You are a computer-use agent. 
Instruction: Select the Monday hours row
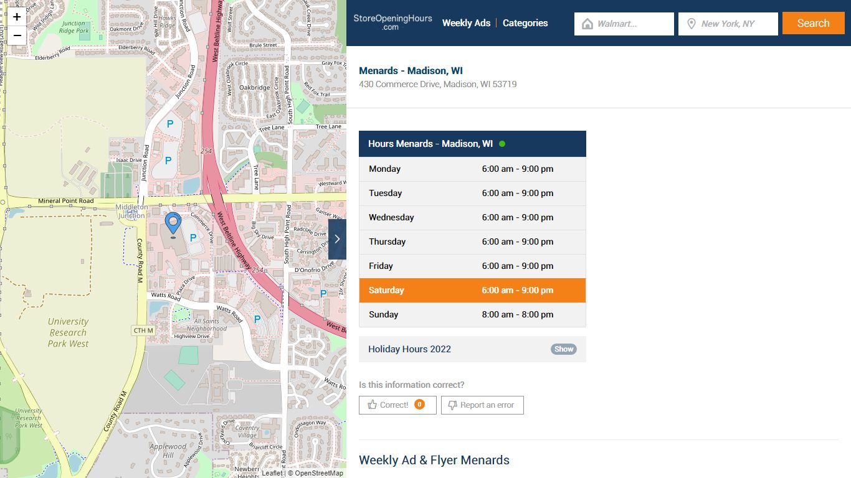[x=472, y=169]
